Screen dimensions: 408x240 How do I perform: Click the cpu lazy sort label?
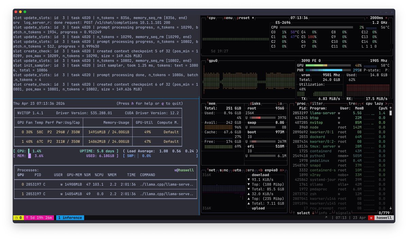374,103
